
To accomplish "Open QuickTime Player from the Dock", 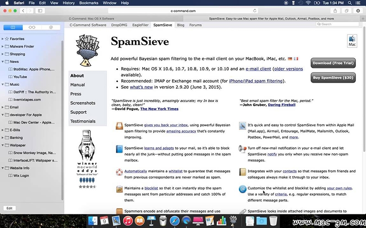I will tap(186, 221).
